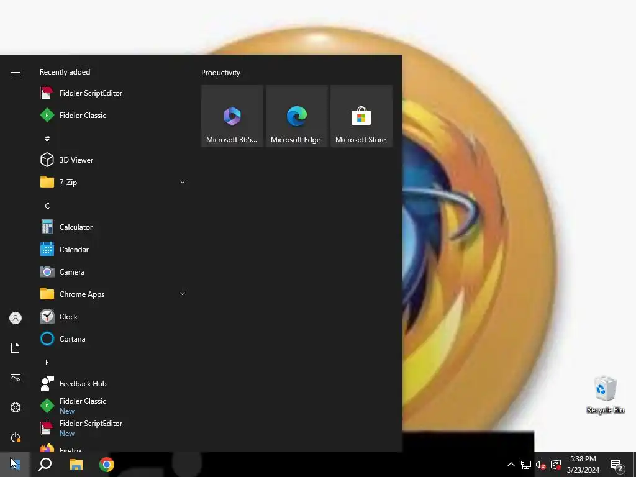Launch Fiddler Classic marked New
The width and height of the screenshot is (636, 477).
coord(114,406)
